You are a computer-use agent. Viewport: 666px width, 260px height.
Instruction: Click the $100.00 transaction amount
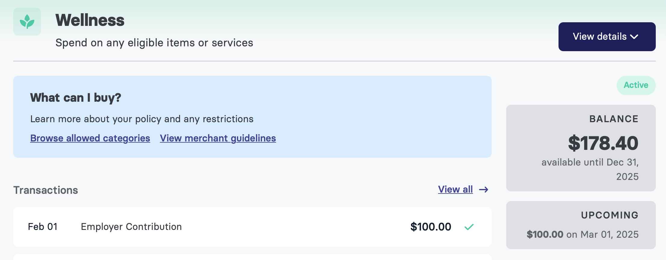coord(431,227)
